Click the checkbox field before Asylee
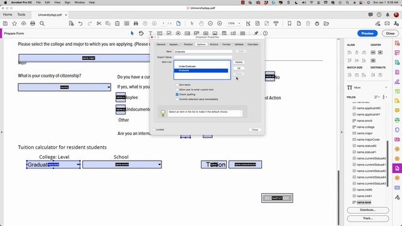 pos(121,97)
